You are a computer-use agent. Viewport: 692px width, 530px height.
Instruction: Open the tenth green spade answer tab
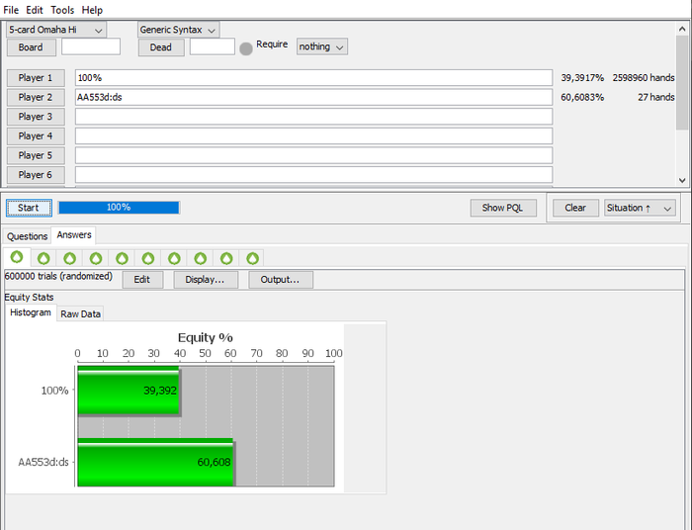coord(252,258)
